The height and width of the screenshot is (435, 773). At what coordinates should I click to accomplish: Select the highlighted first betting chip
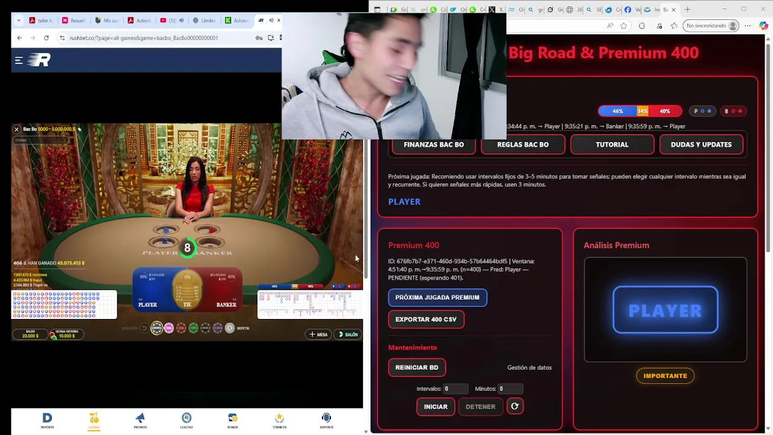pos(156,328)
